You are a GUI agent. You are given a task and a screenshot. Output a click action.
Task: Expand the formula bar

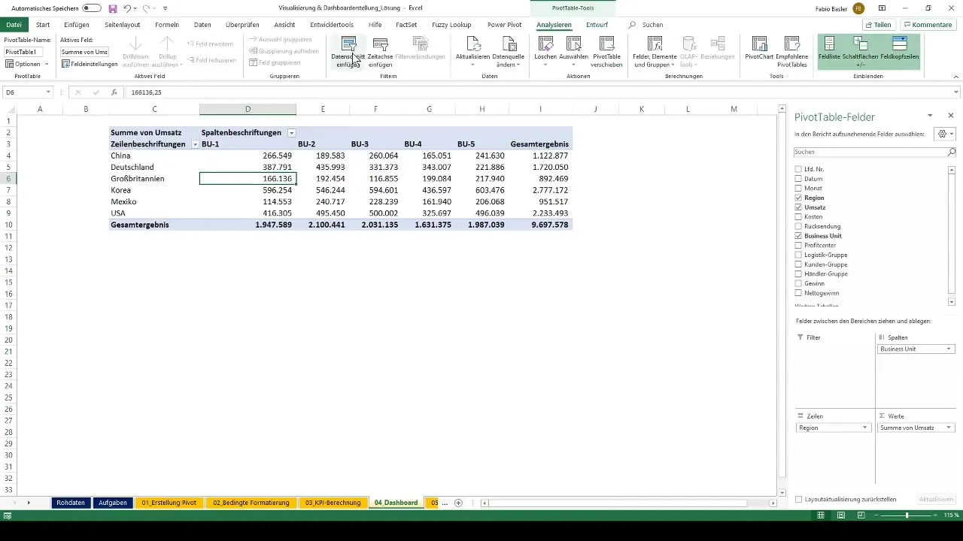(x=956, y=92)
